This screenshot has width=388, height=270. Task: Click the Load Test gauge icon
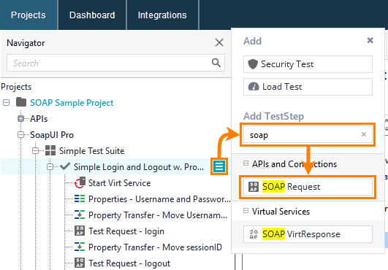pyautogui.click(x=254, y=87)
